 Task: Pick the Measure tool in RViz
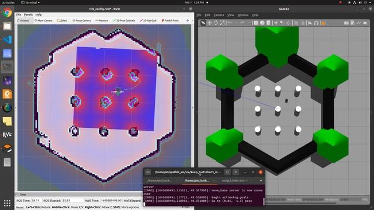click(x=102, y=20)
